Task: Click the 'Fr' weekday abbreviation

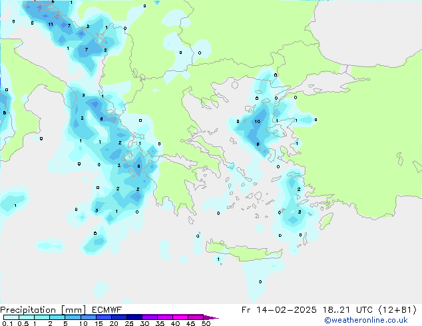Action: pyautogui.click(x=246, y=310)
